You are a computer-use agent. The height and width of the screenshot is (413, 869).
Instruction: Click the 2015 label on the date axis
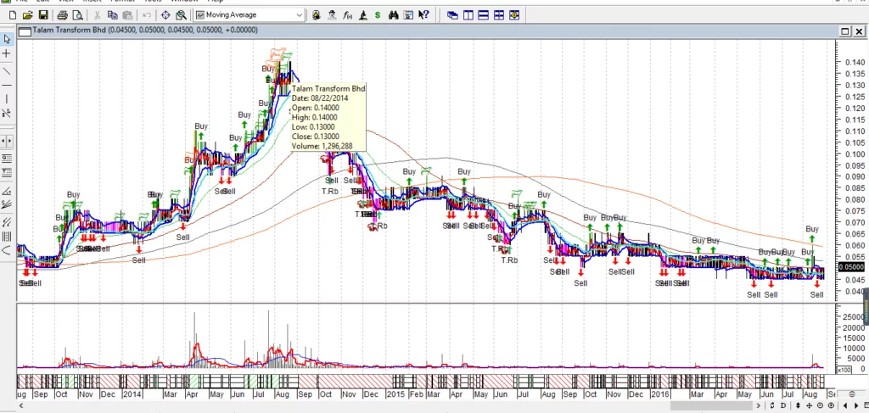point(395,394)
